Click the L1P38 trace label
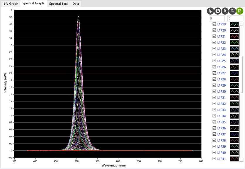 (221, 140)
